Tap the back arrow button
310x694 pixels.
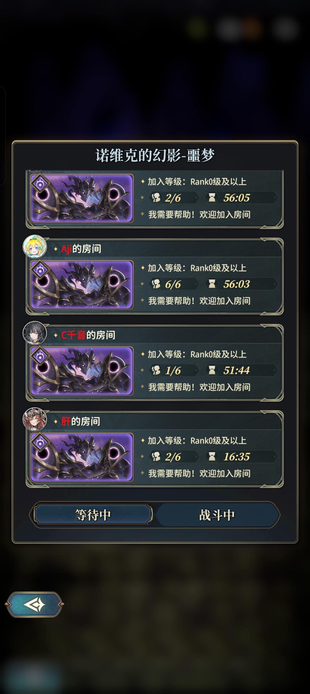pos(34,605)
